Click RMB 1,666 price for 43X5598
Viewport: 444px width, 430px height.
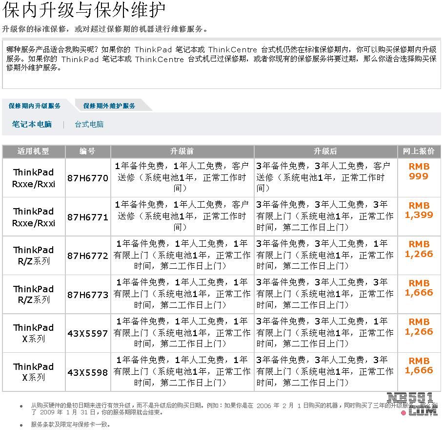(x=419, y=365)
